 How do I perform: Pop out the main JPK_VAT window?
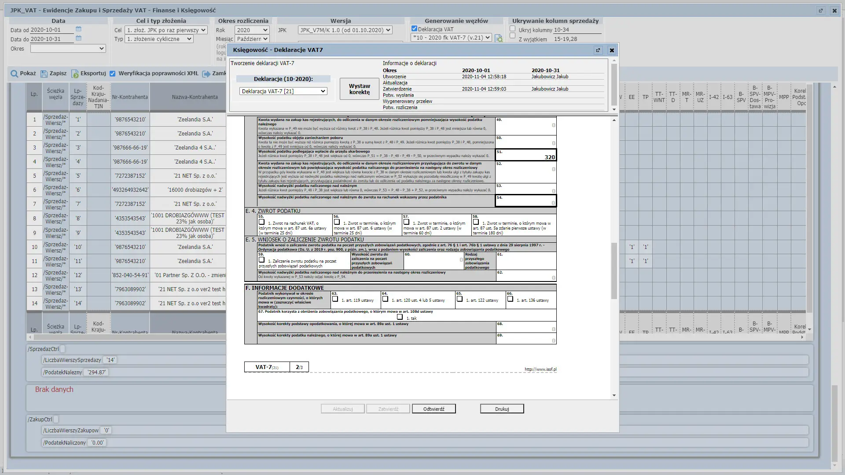click(x=820, y=11)
